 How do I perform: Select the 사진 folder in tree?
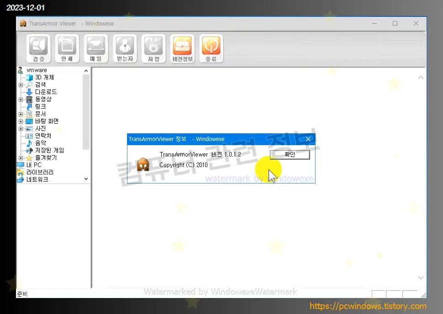coord(40,129)
